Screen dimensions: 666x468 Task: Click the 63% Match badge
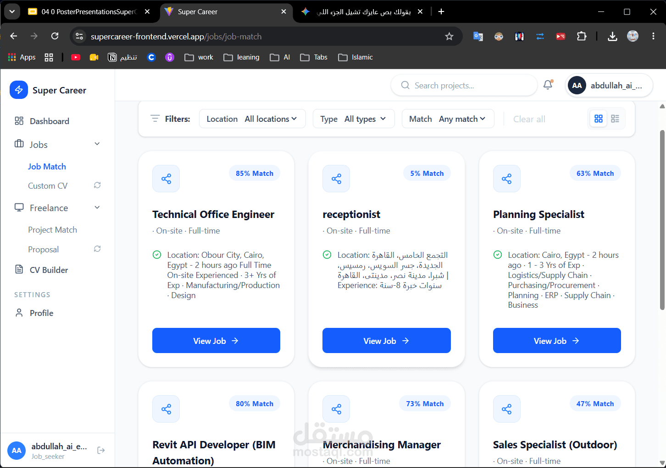click(595, 173)
